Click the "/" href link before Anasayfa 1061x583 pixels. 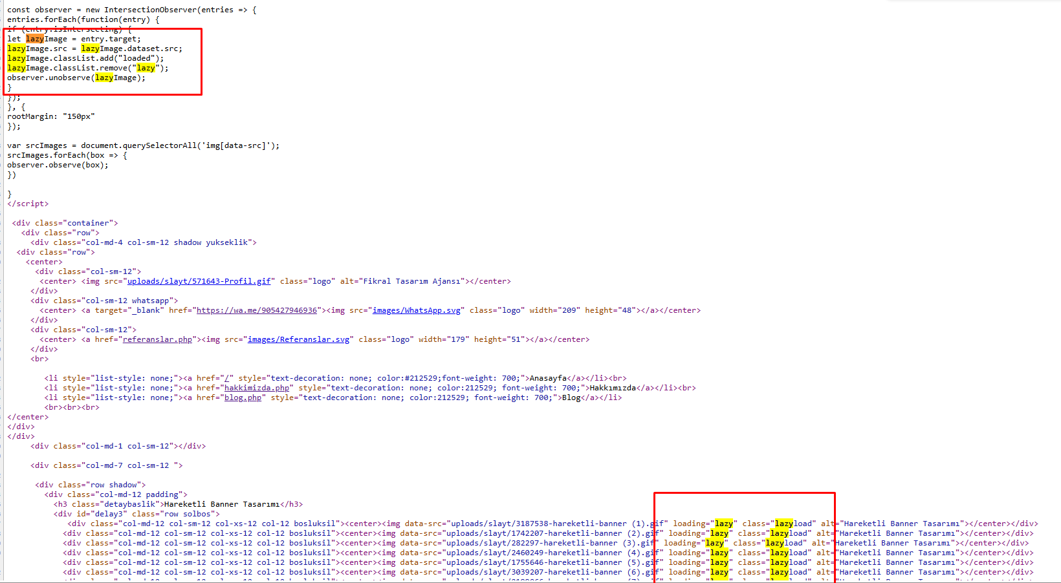tap(226, 378)
